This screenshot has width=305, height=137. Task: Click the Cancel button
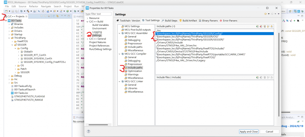[x=269, y=132]
